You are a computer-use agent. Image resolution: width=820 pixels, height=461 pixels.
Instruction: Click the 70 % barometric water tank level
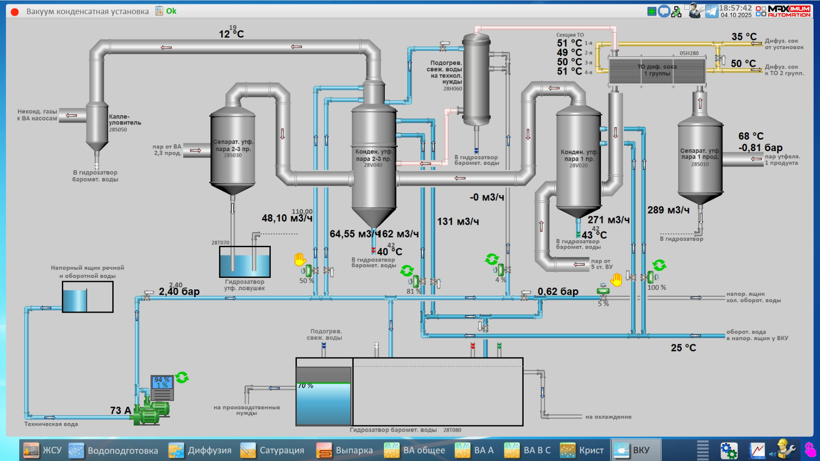(x=324, y=403)
